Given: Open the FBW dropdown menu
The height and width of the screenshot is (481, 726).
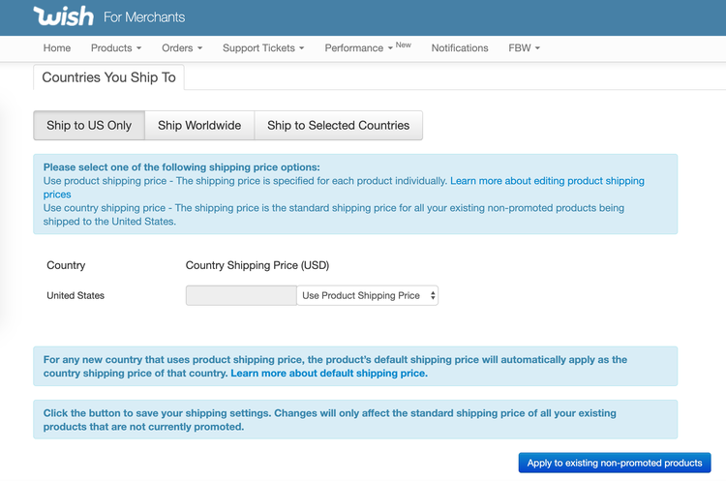Looking at the screenshot, I should (x=524, y=48).
